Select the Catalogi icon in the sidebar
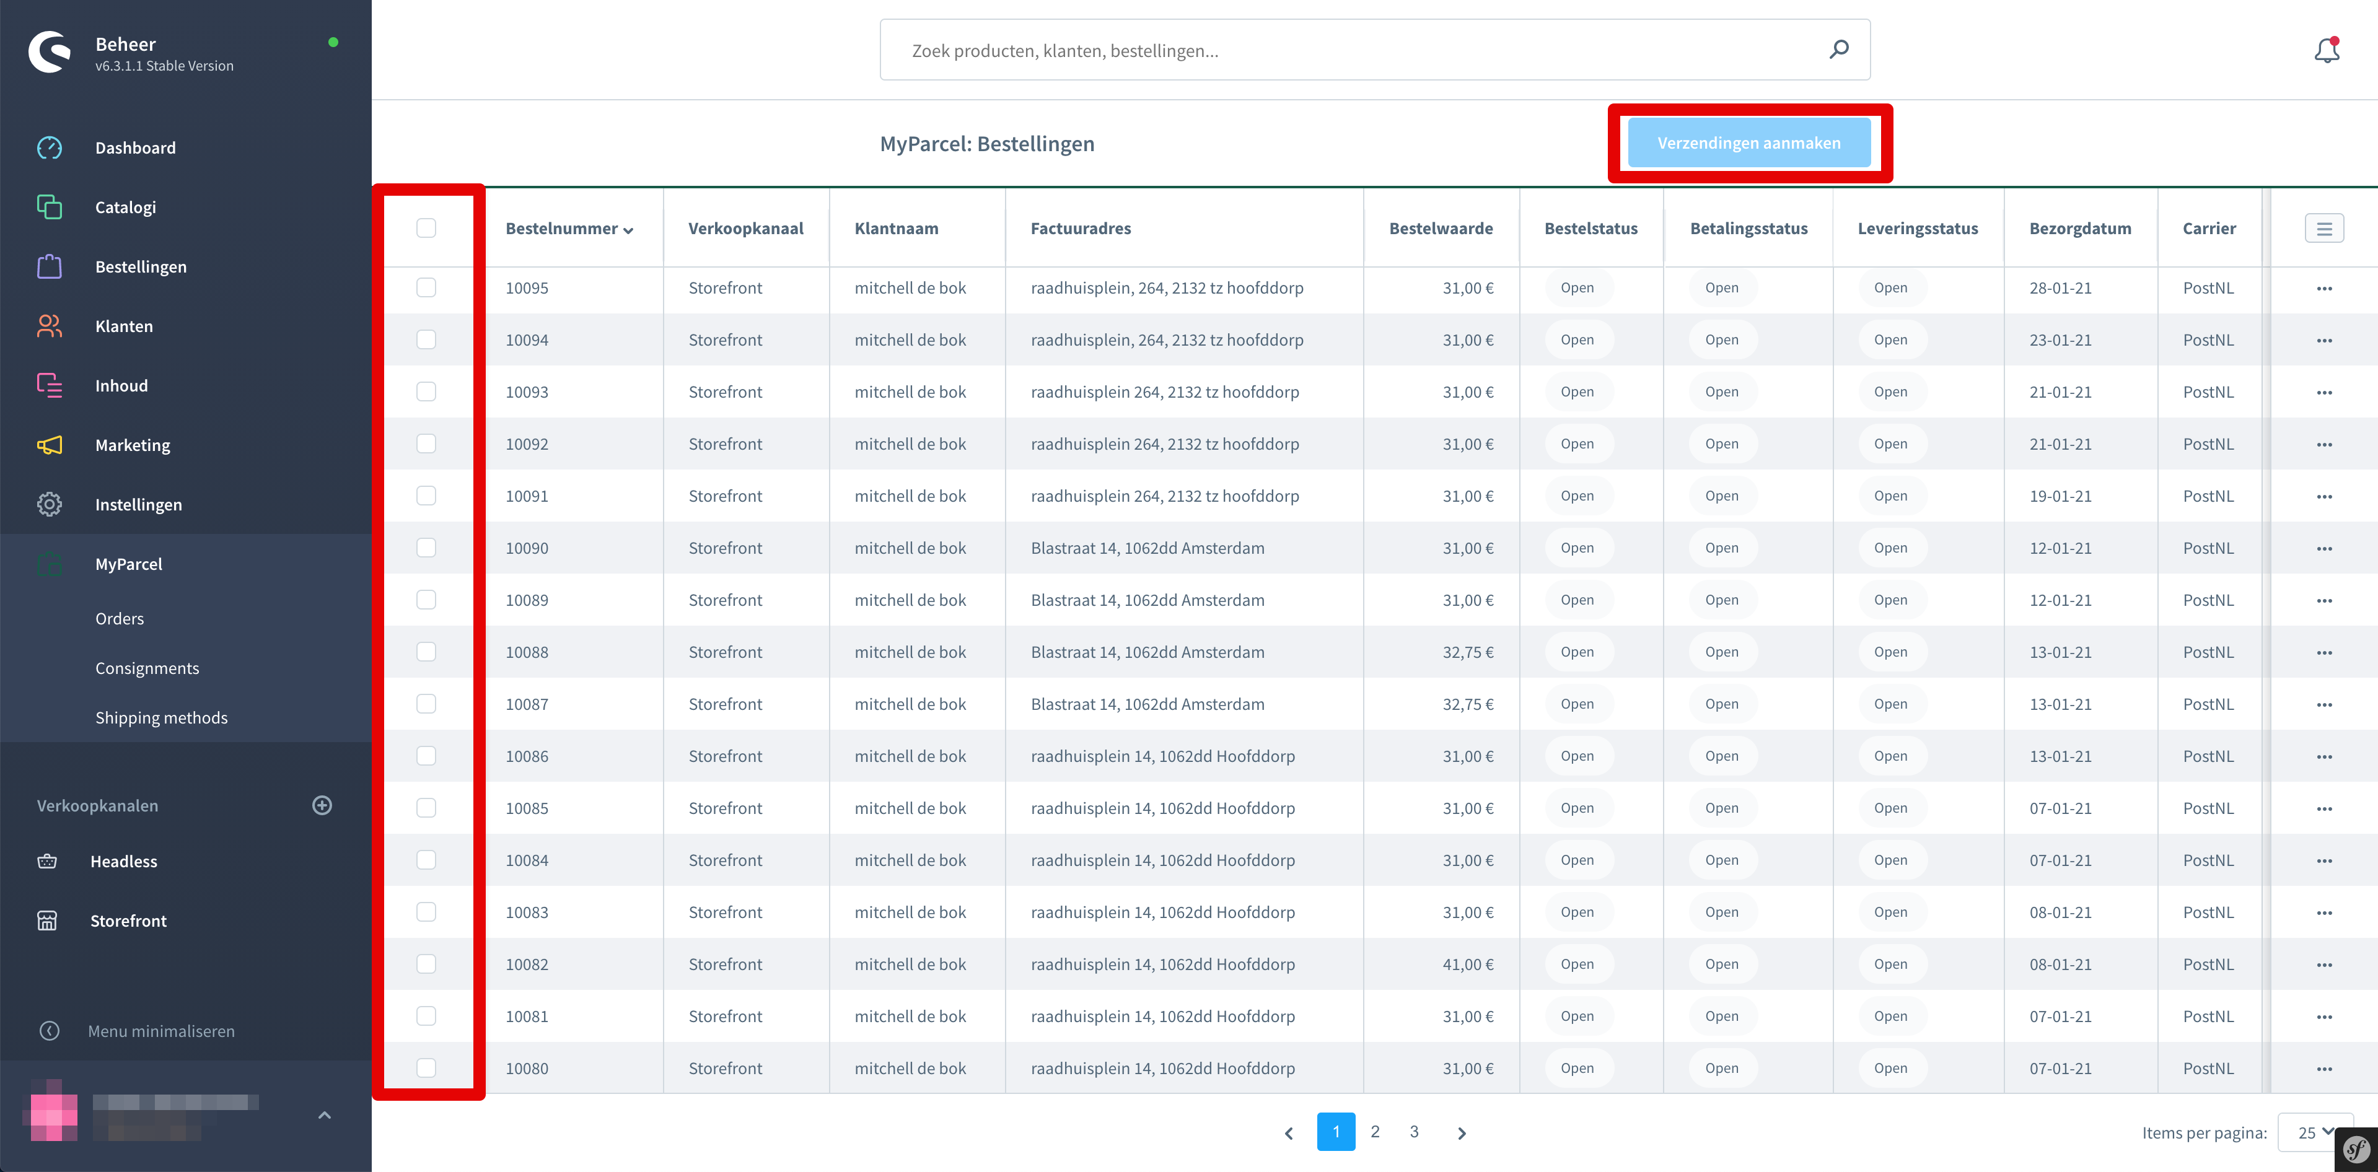2378x1172 pixels. 49,207
